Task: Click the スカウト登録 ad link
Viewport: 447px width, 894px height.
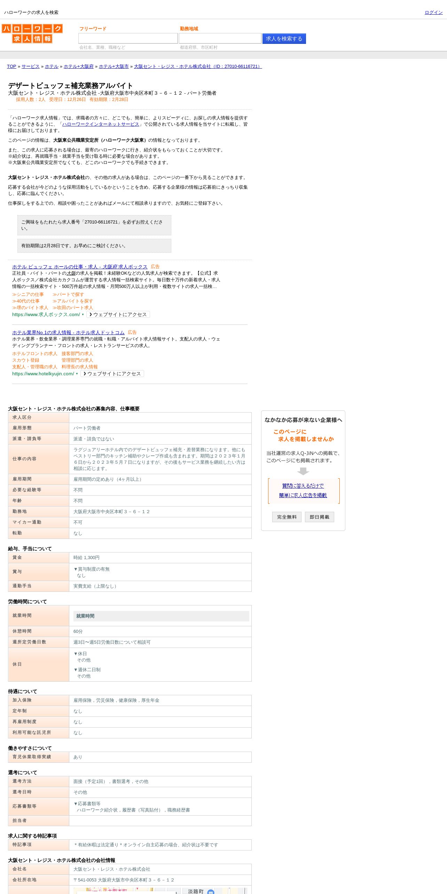Action: coord(26,360)
